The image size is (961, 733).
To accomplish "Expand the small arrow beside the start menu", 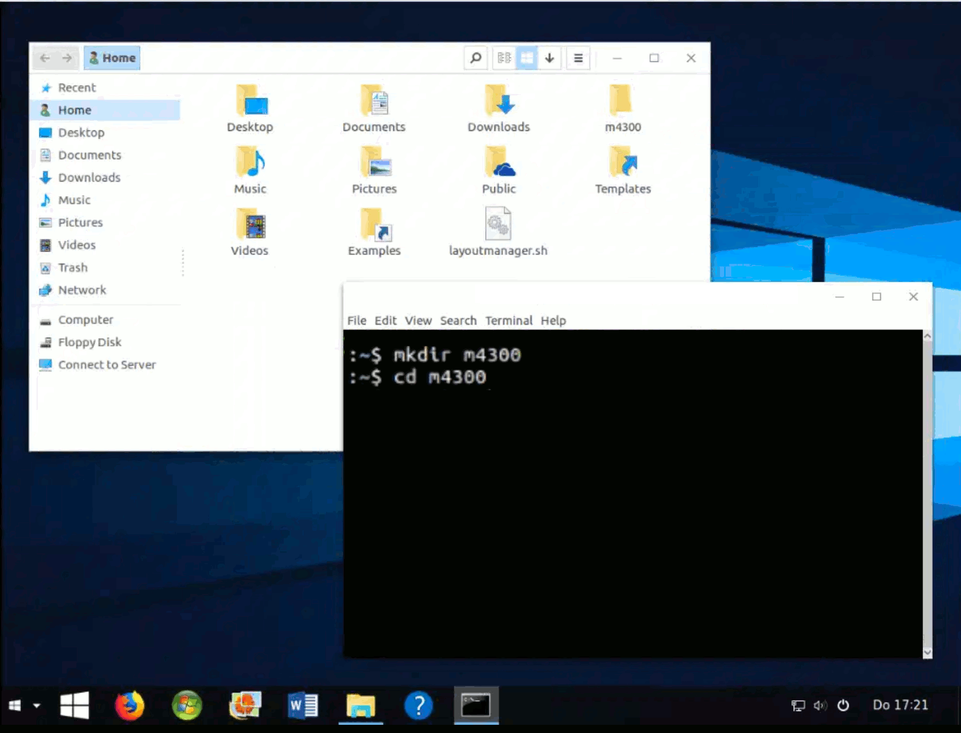I will 36,705.
